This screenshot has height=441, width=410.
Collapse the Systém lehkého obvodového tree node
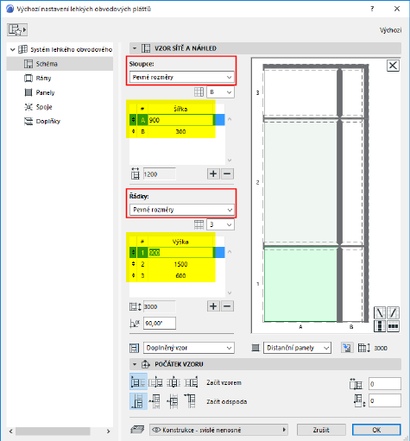12,49
